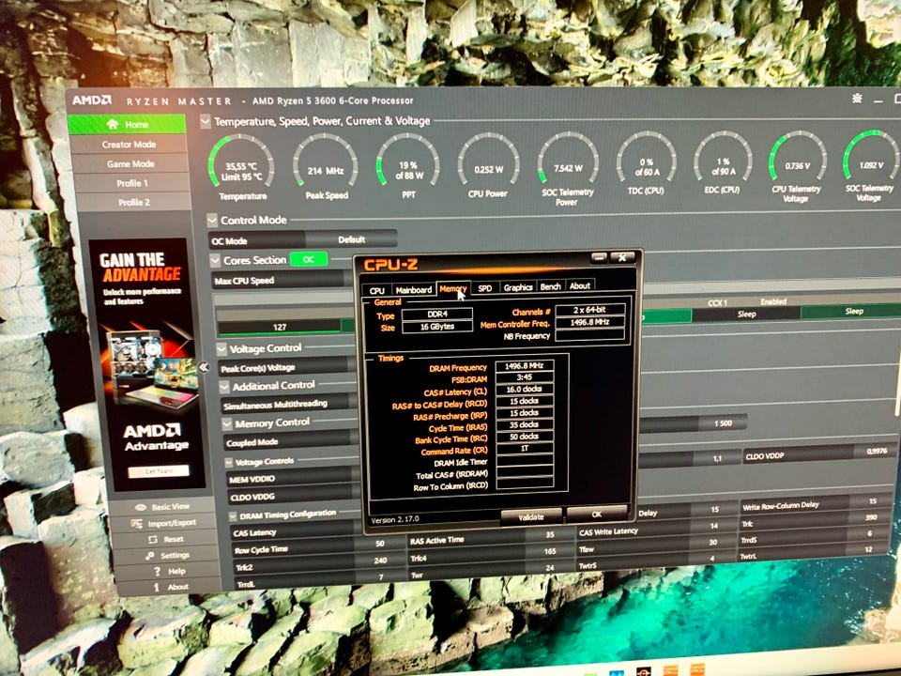
Task: Switch to the SPD tab in CPU-Z
Action: [485, 288]
